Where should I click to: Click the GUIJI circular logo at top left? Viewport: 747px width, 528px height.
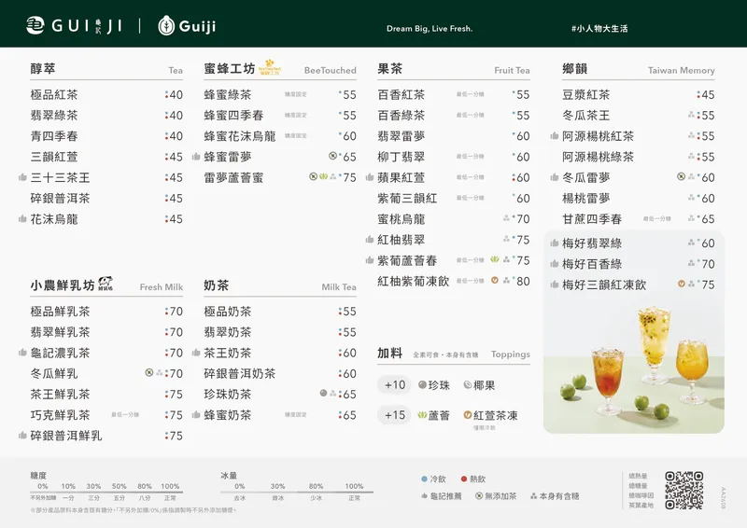tap(35, 26)
